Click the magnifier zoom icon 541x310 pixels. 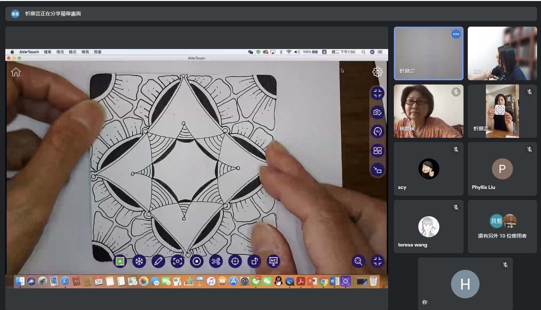(x=358, y=261)
